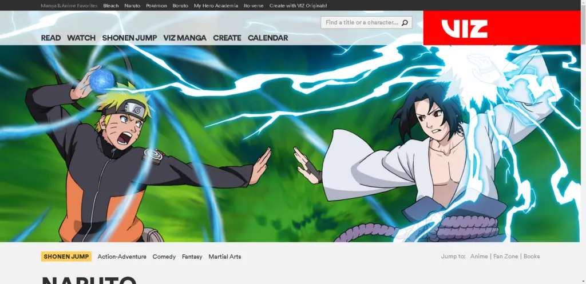Jump to the Fan Zone section
Screen dimensions: 586x284
pos(506,257)
